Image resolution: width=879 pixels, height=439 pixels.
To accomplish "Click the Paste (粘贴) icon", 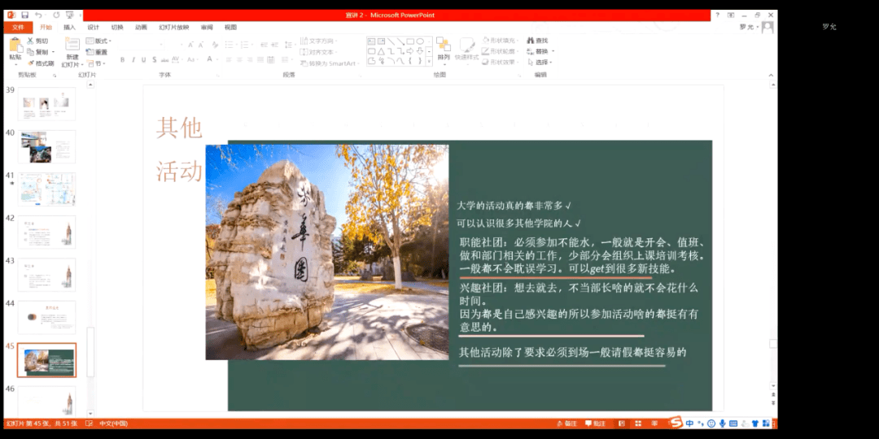I will [15, 46].
